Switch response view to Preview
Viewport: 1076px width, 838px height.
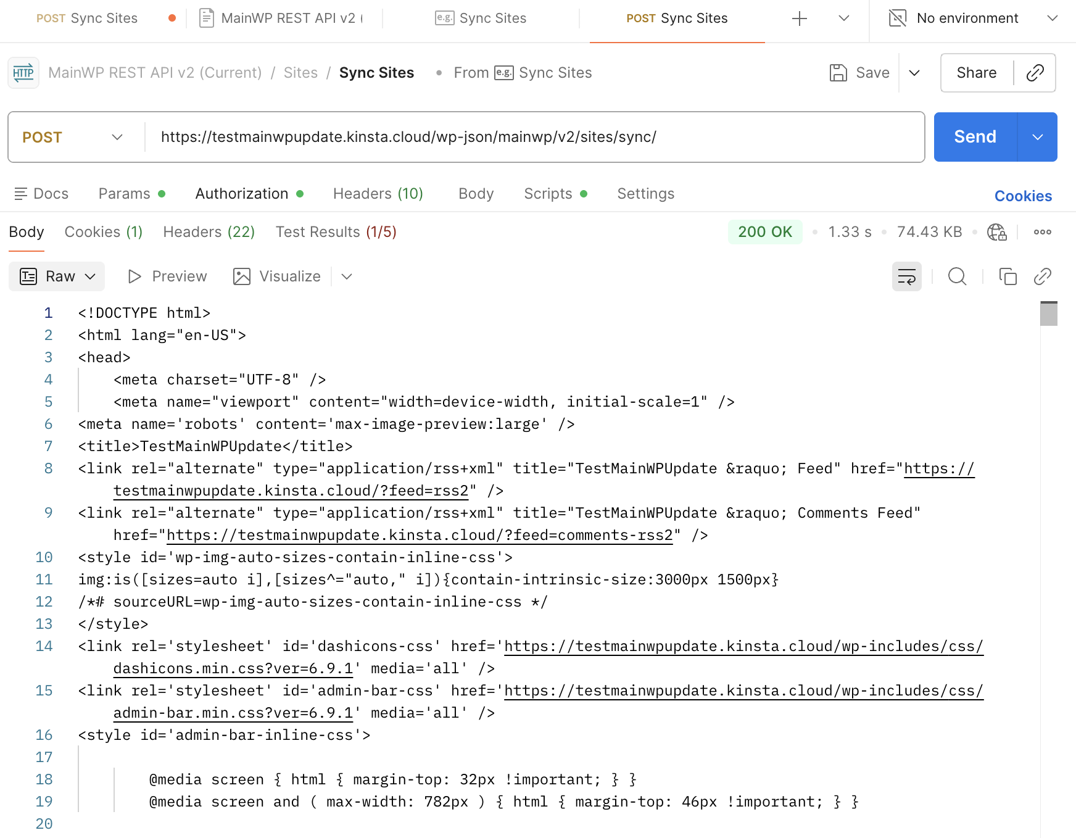(167, 276)
